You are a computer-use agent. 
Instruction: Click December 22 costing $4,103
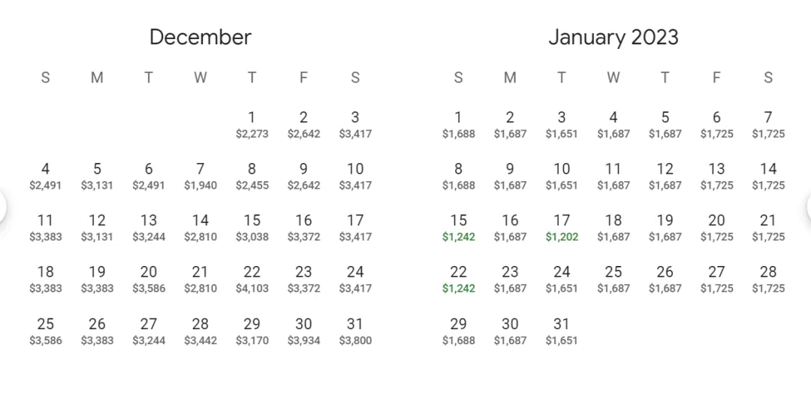tap(252, 280)
